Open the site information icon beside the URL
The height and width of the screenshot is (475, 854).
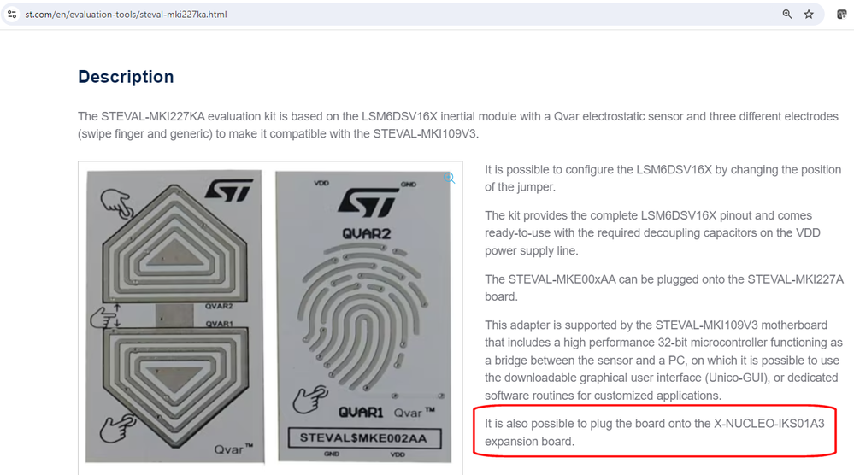12,15
